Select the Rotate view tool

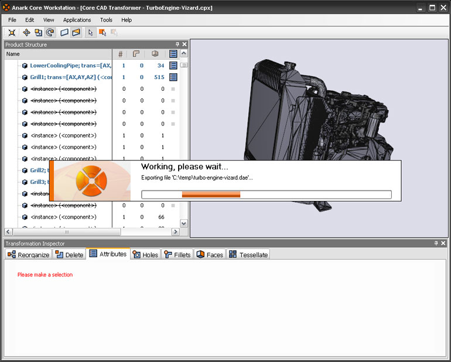[50, 33]
